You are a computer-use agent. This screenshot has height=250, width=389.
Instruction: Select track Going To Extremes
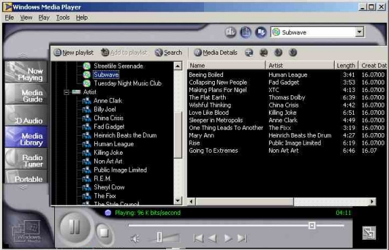coord(213,151)
